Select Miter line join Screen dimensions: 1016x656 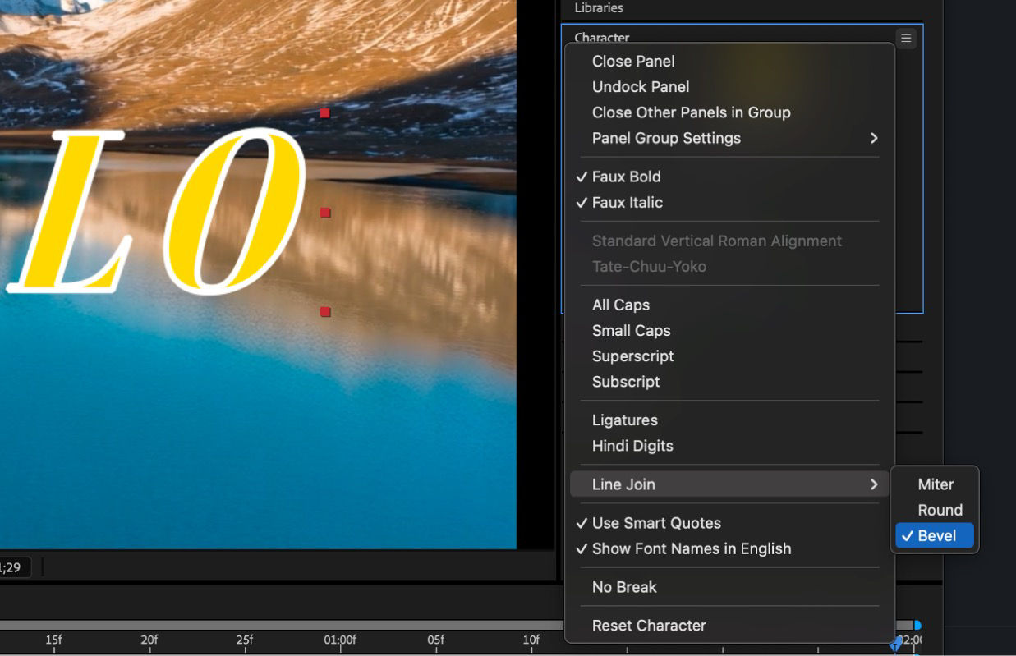click(936, 484)
